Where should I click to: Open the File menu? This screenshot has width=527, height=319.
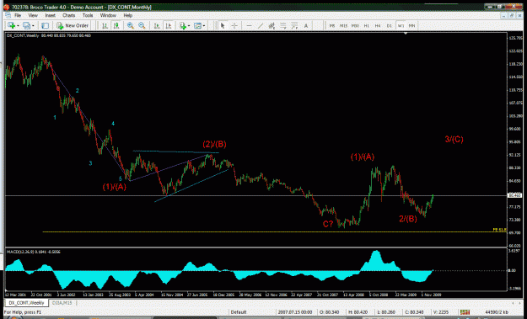(x=18, y=15)
